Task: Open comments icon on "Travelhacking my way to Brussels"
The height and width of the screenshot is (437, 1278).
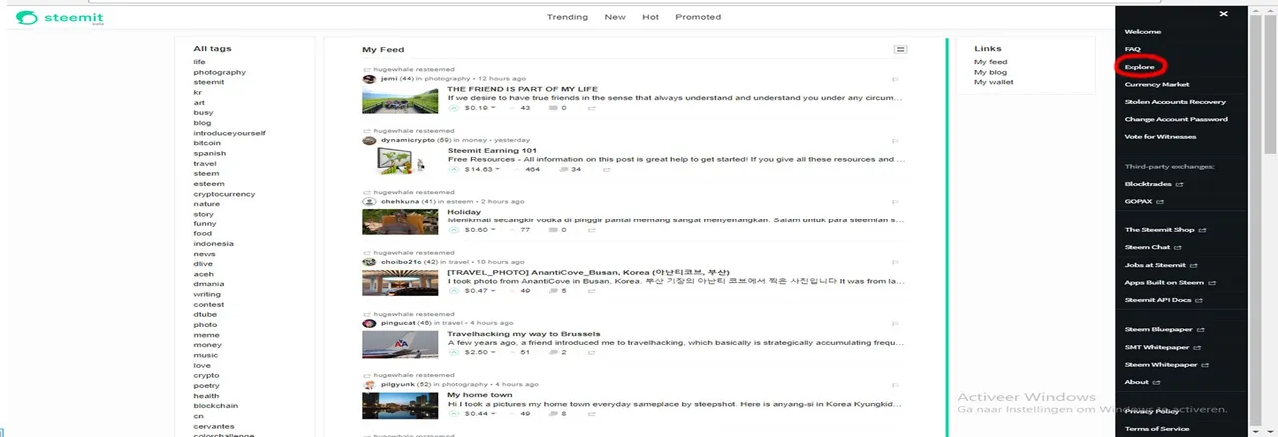Action: (554, 352)
